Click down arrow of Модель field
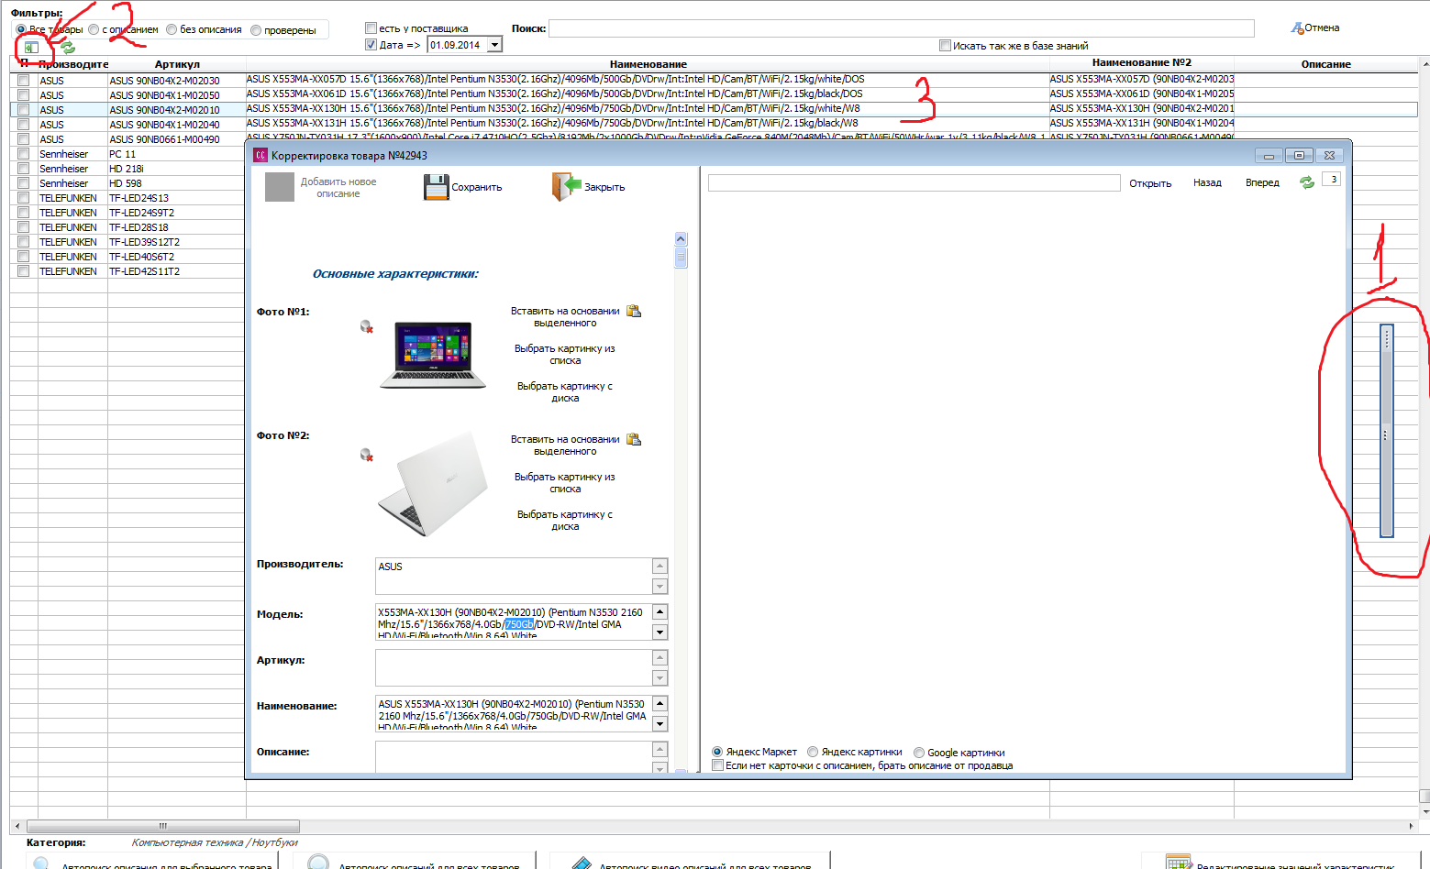The width and height of the screenshot is (1430, 869). (660, 632)
